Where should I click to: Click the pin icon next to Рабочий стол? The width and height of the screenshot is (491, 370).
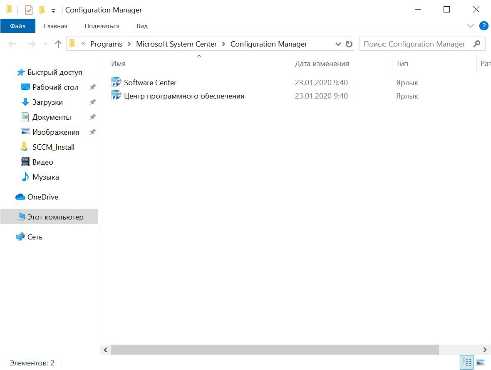pos(92,87)
